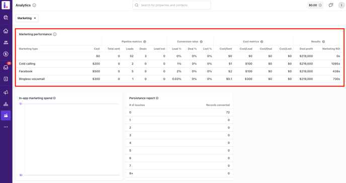Click the 8+ touches row
The height and width of the screenshot is (183, 346).
click(180, 173)
